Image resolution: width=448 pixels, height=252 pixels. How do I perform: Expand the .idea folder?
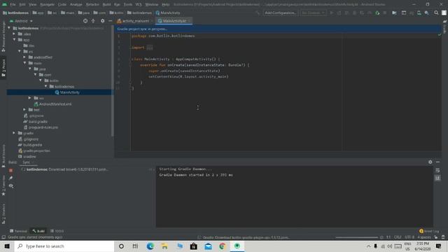point(14,34)
